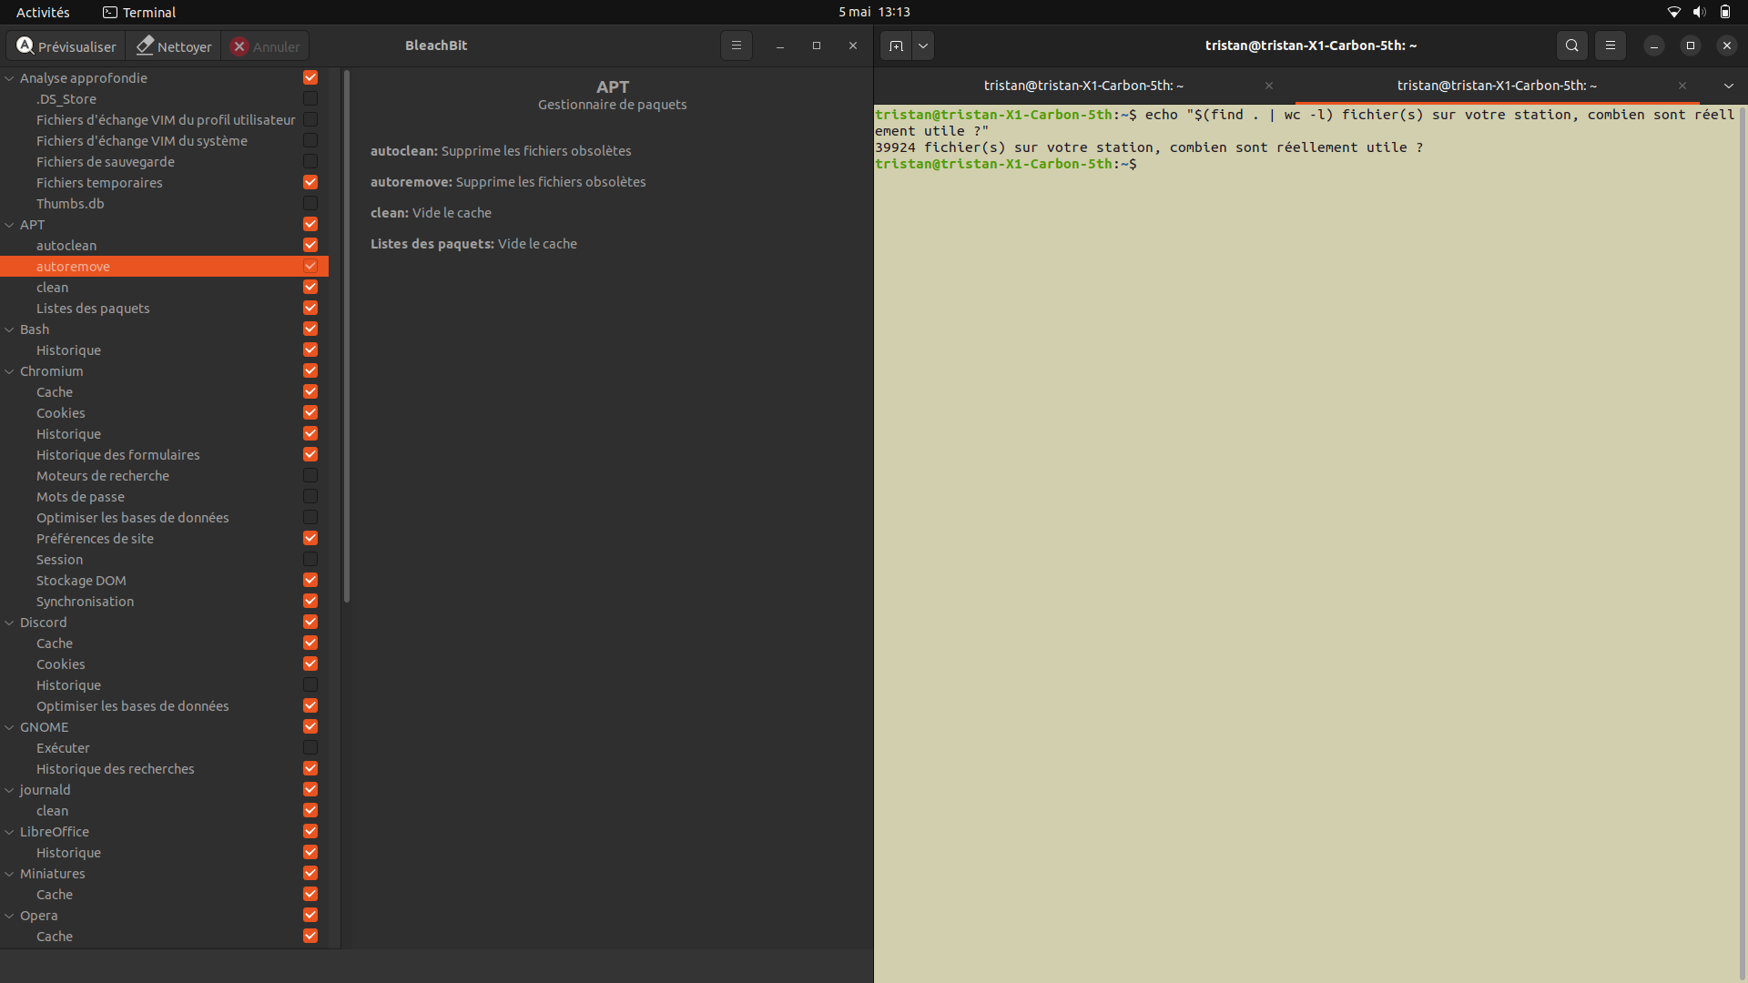The height and width of the screenshot is (983, 1748).
Task: Check the Thumbs.db checkbox
Action: click(x=310, y=203)
